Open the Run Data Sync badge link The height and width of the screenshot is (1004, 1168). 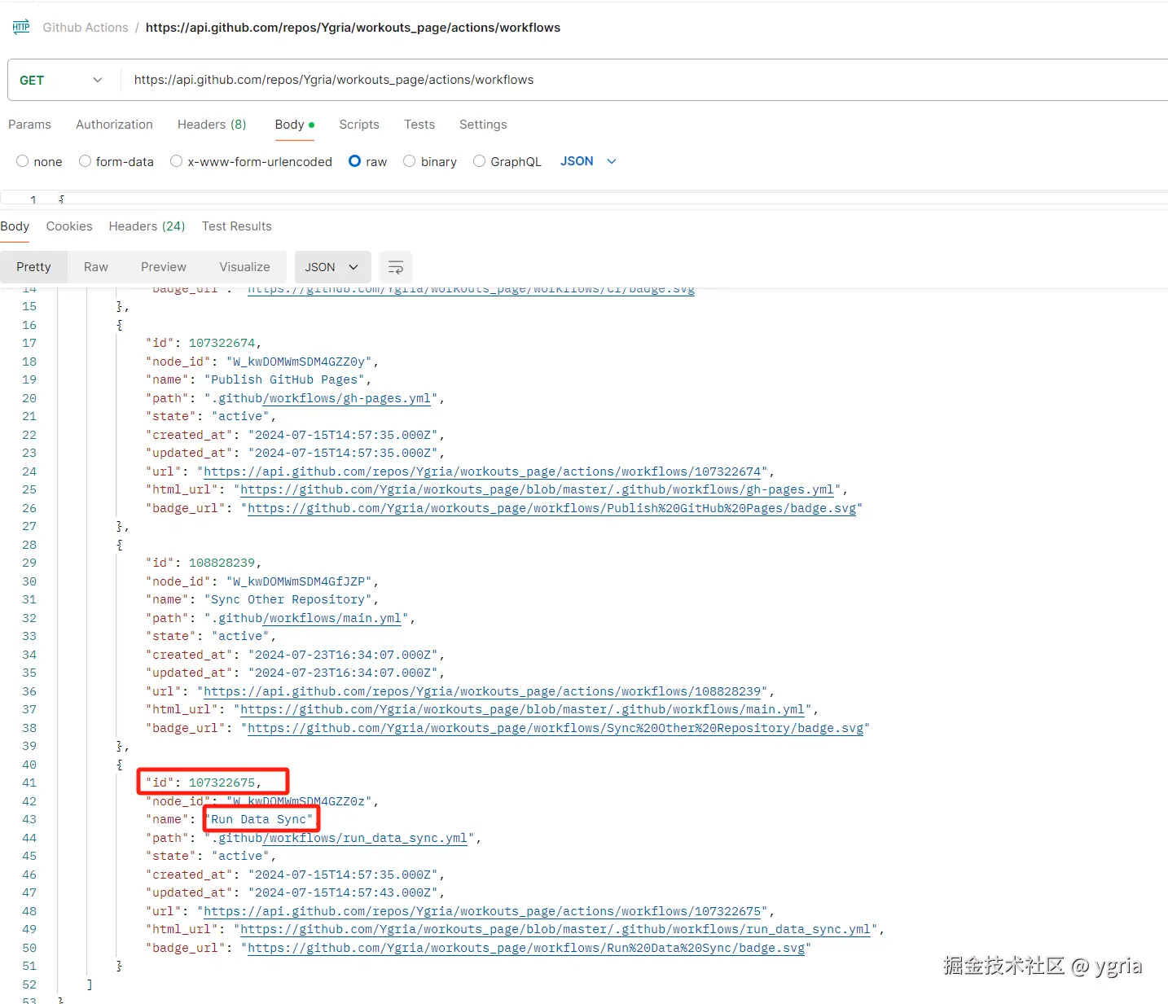526,948
